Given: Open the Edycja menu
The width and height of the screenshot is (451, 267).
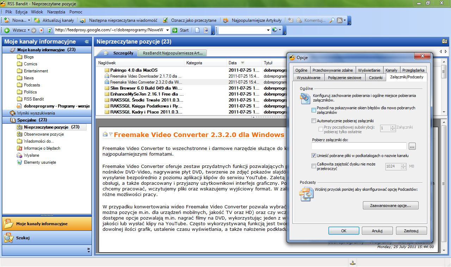Looking at the screenshot, I should click(21, 12).
